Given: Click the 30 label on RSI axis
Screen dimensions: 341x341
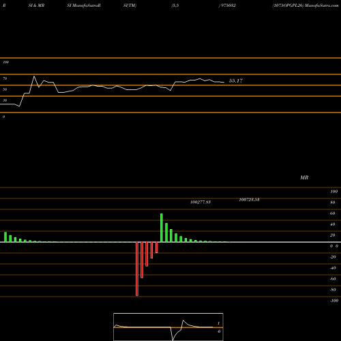Looking at the screenshot, I should coord(5,100).
